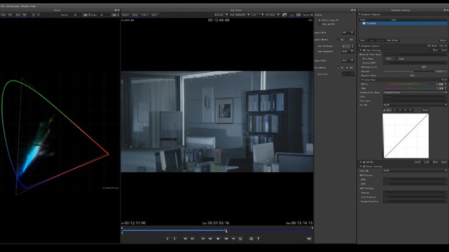449x252 pixels.
Task: Open the Help menu
Action: (32, 6)
